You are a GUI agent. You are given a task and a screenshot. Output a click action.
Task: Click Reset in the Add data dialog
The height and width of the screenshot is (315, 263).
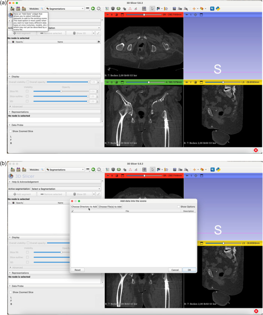tap(78, 270)
